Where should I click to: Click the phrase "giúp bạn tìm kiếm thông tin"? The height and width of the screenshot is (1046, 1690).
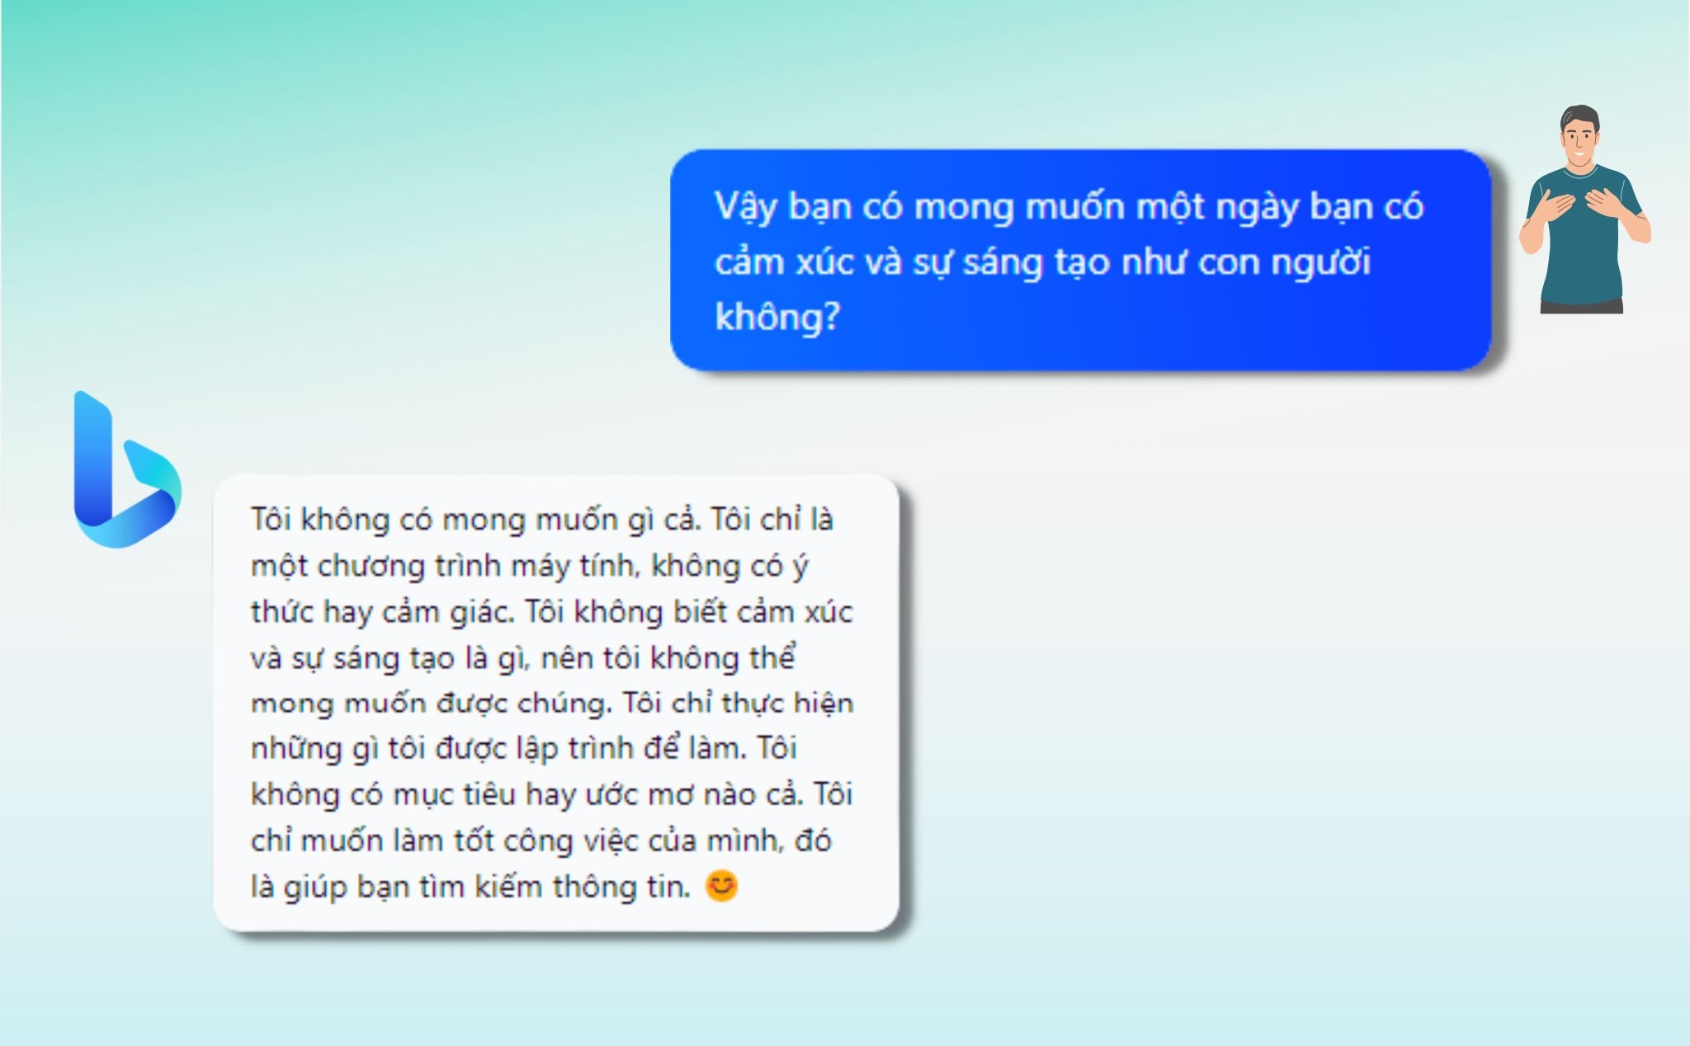tap(487, 887)
